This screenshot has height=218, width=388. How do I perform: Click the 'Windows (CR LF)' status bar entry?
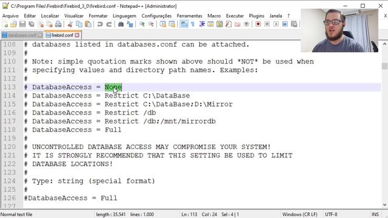click(x=299, y=214)
